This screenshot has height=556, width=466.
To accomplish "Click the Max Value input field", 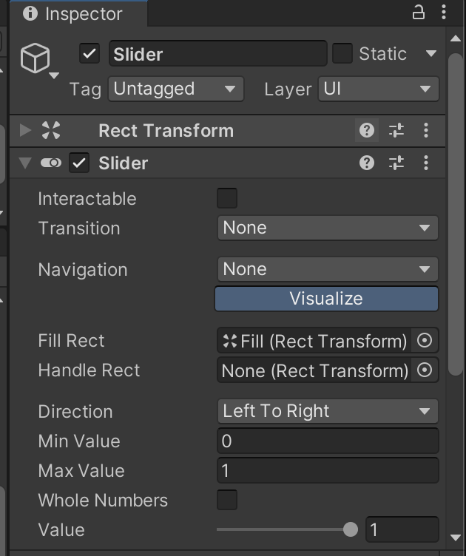I will click(327, 470).
